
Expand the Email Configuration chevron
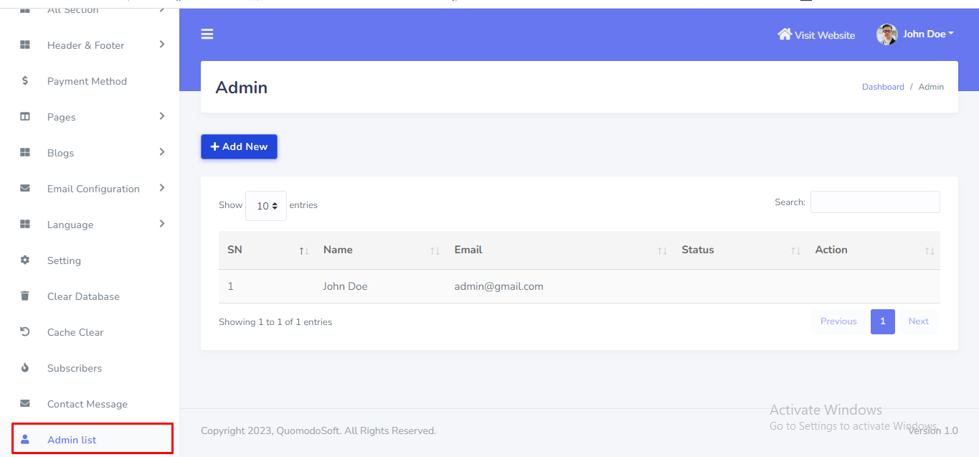pos(162,188)
